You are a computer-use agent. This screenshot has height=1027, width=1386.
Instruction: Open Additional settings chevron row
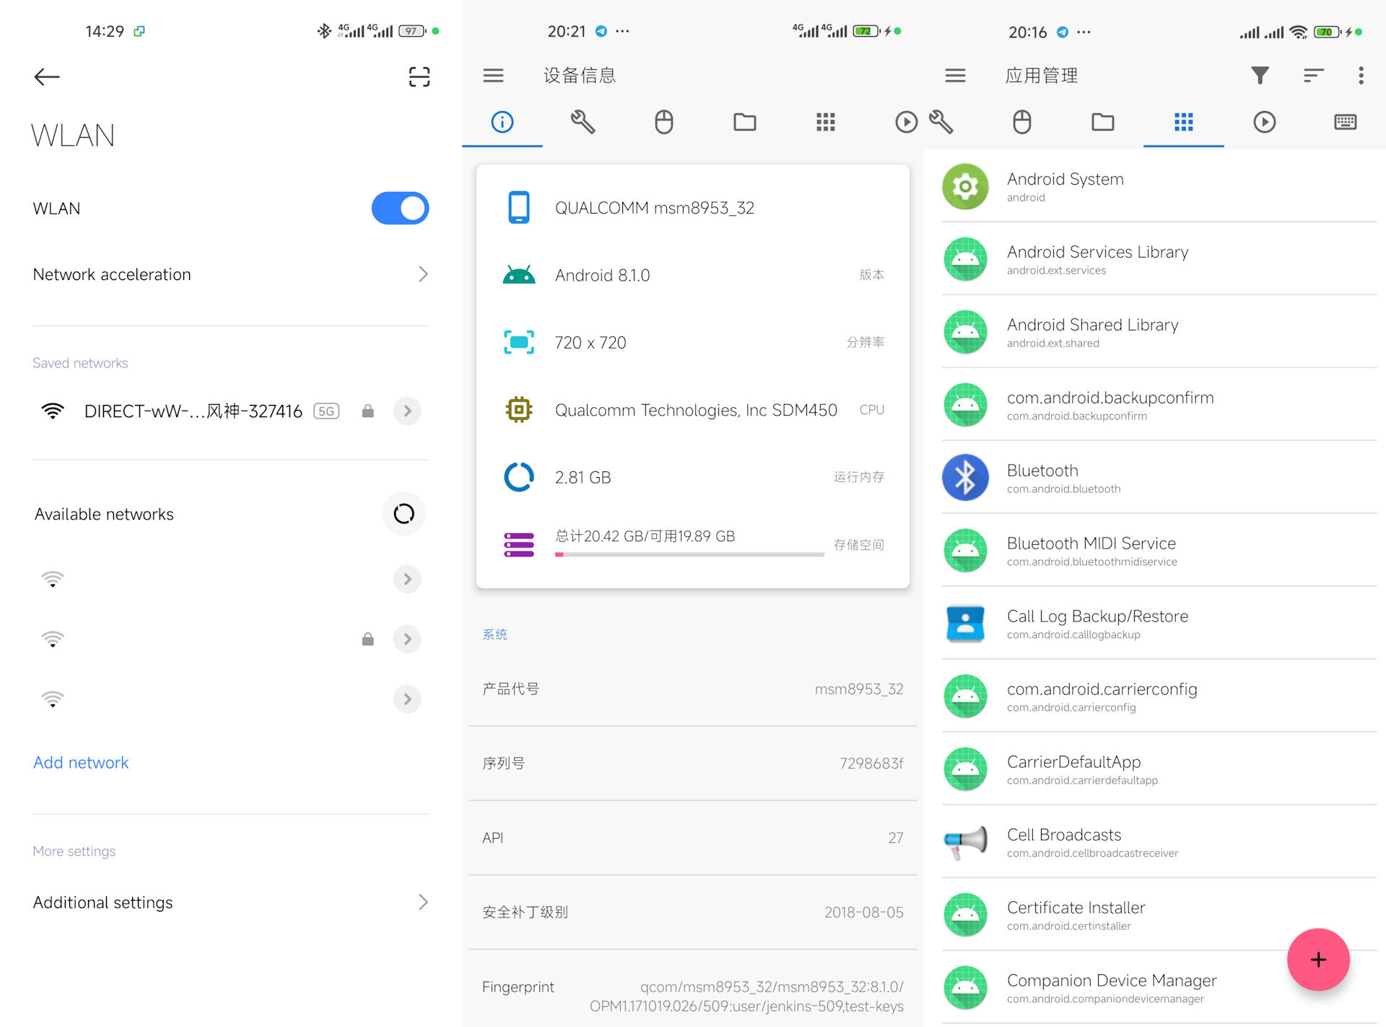231,902
